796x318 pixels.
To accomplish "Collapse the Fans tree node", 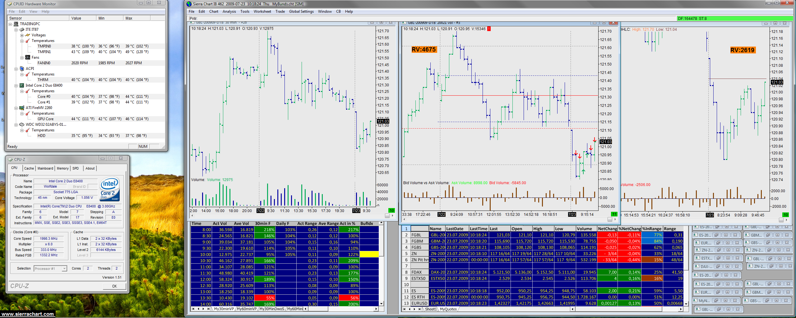I will tap(22, 57).
